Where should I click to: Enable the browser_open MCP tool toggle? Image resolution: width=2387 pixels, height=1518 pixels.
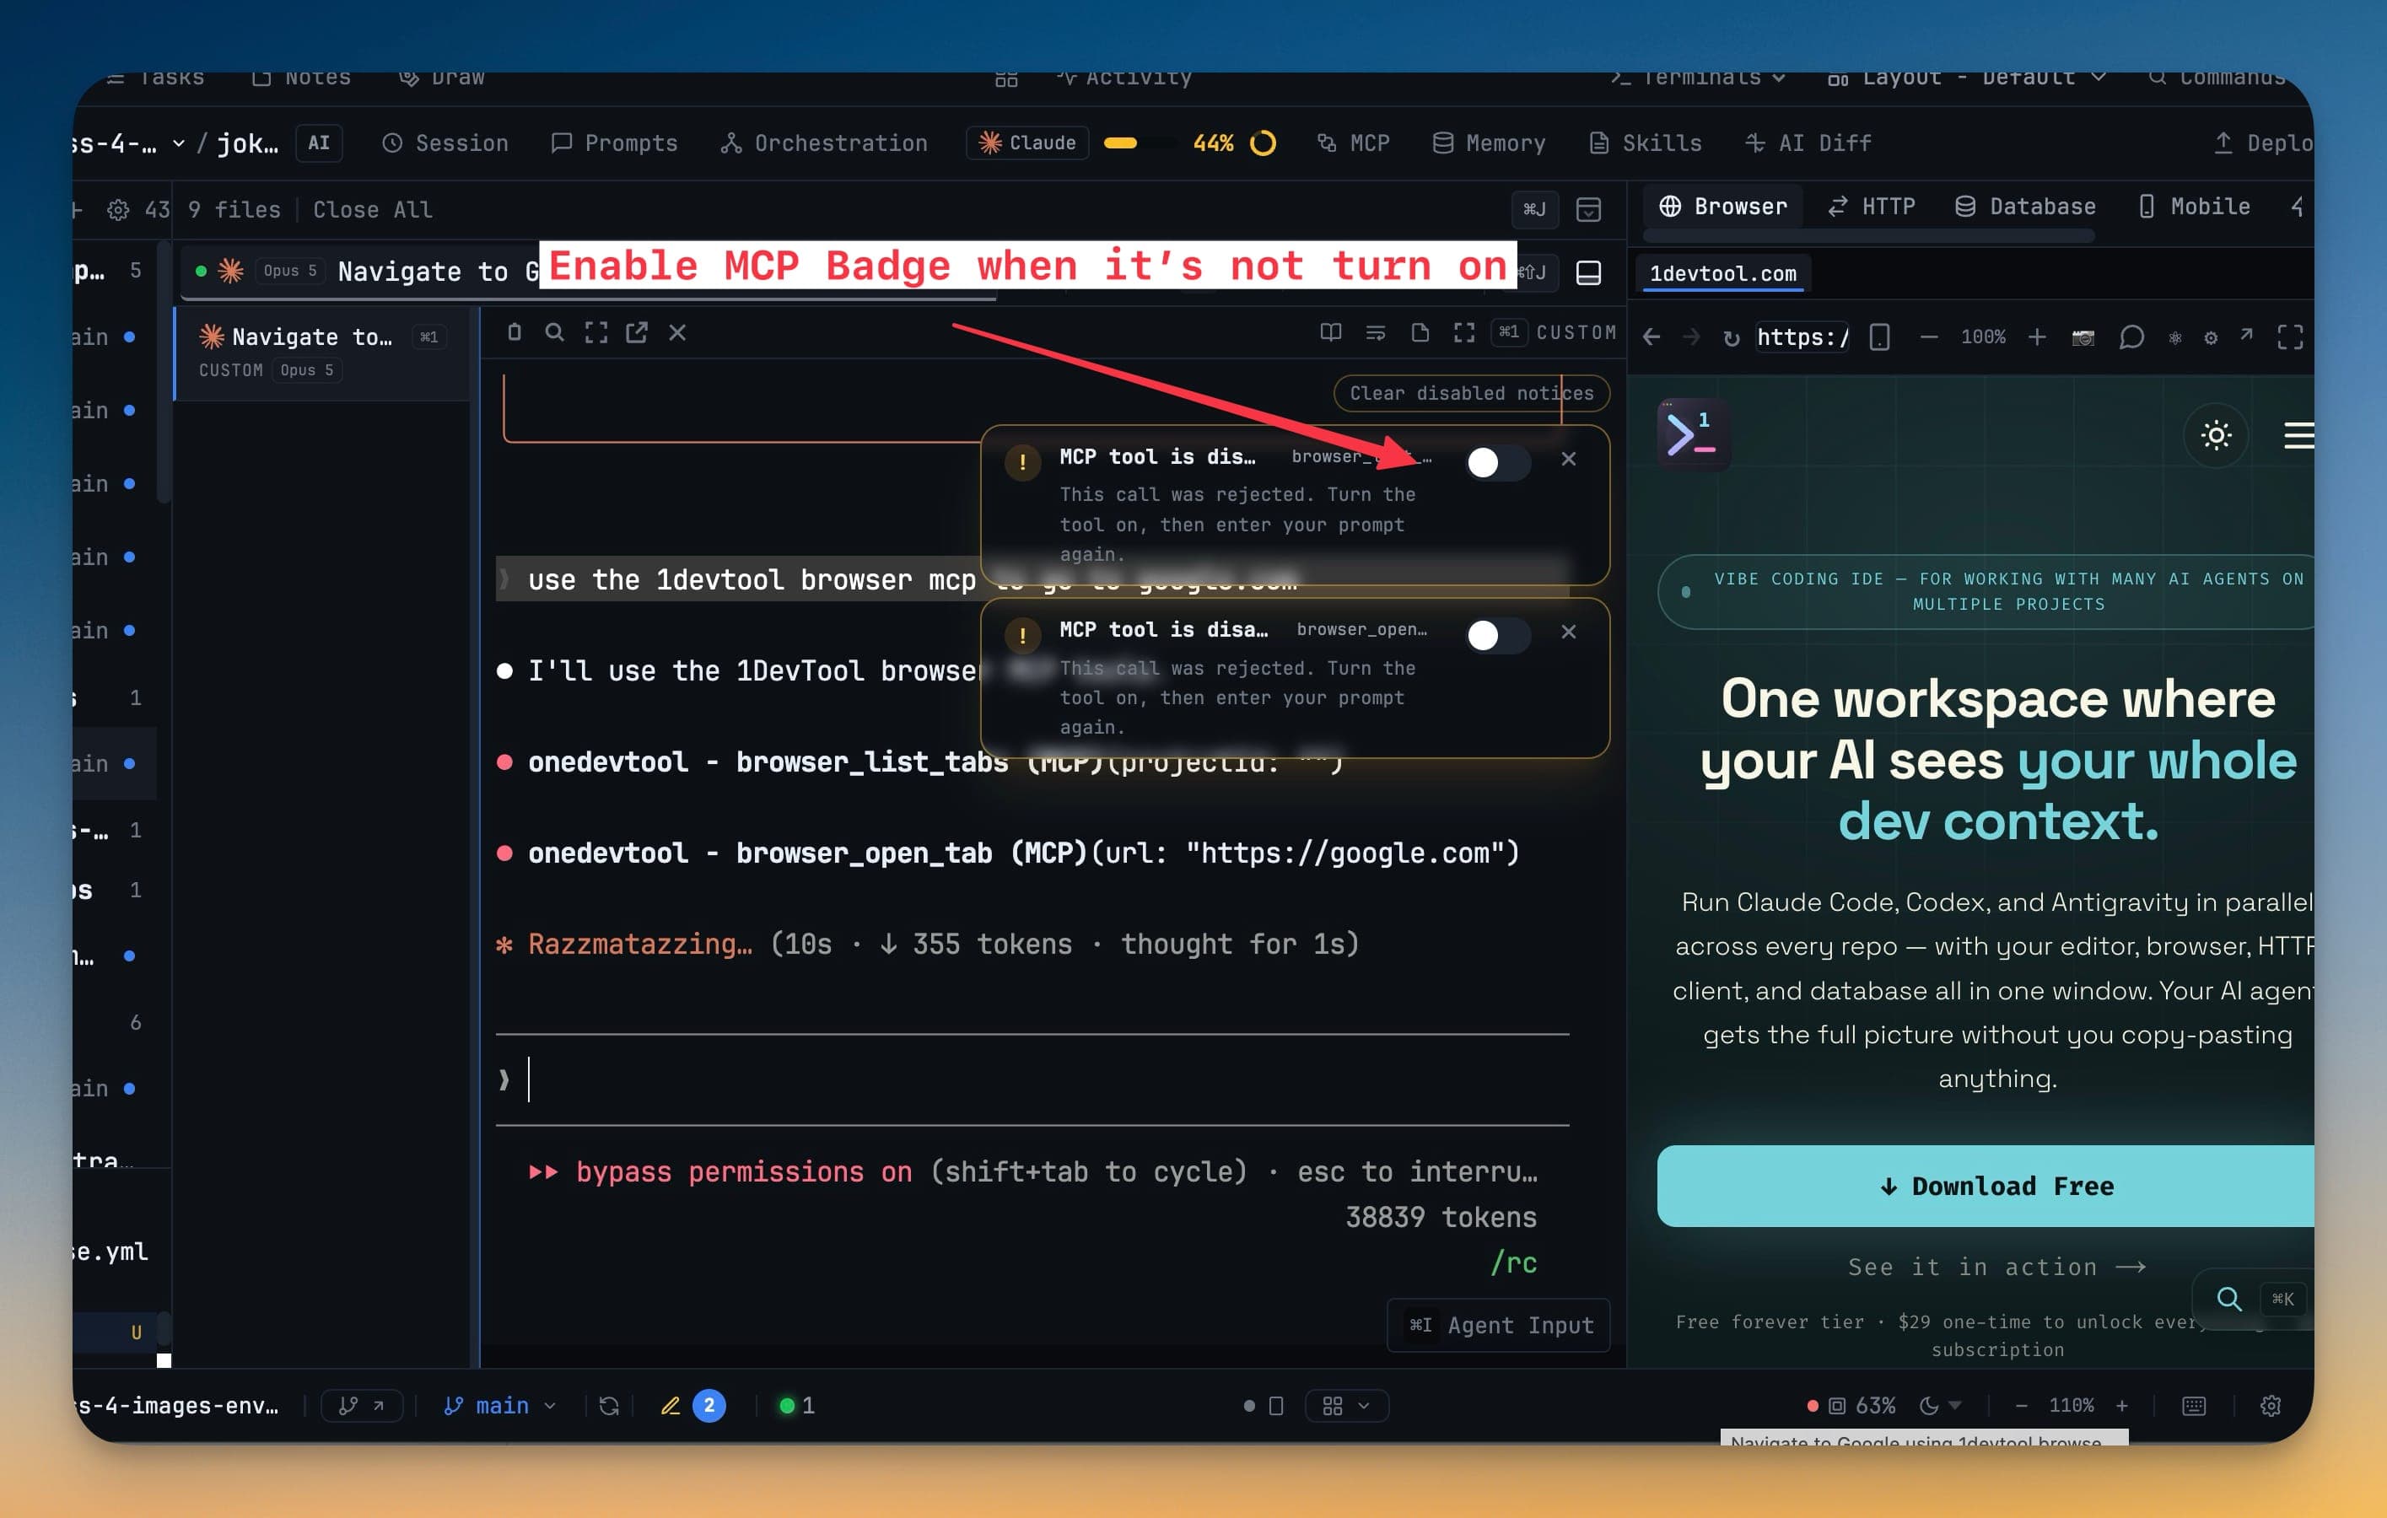click(1497, 635)
